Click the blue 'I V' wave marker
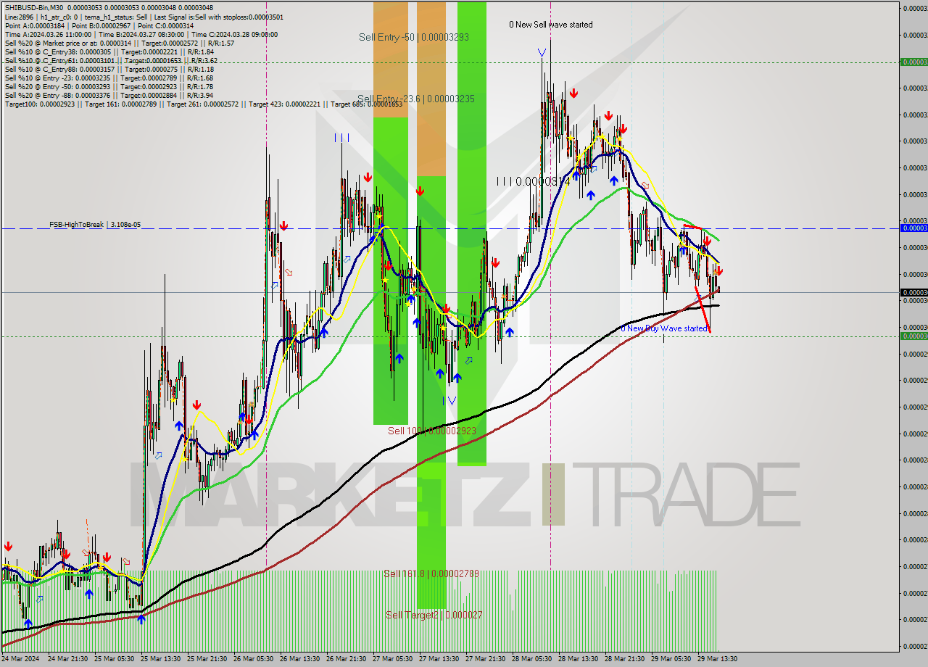Viewport: 928px width, 667px height. pos(449,400)
